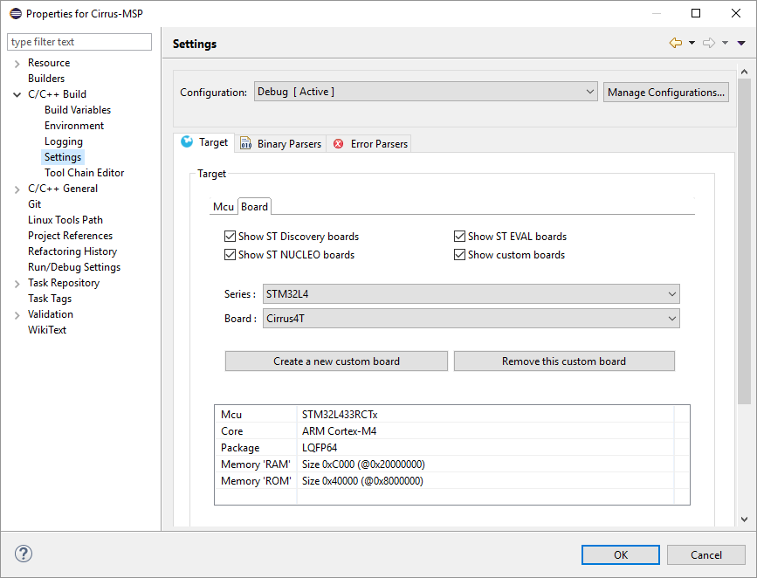Toggle Show ST NUCLEO boards checkbox
Screen dimensions: 757x578
pos(230,254)
